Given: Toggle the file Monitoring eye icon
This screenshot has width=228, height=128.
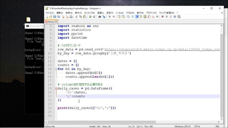Looking at the screenshot, I should coord(157,17).
